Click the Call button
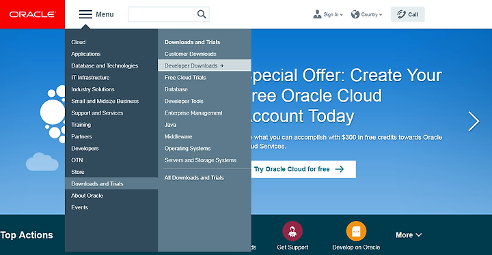The image size is (492, 255). coord(407,14)
